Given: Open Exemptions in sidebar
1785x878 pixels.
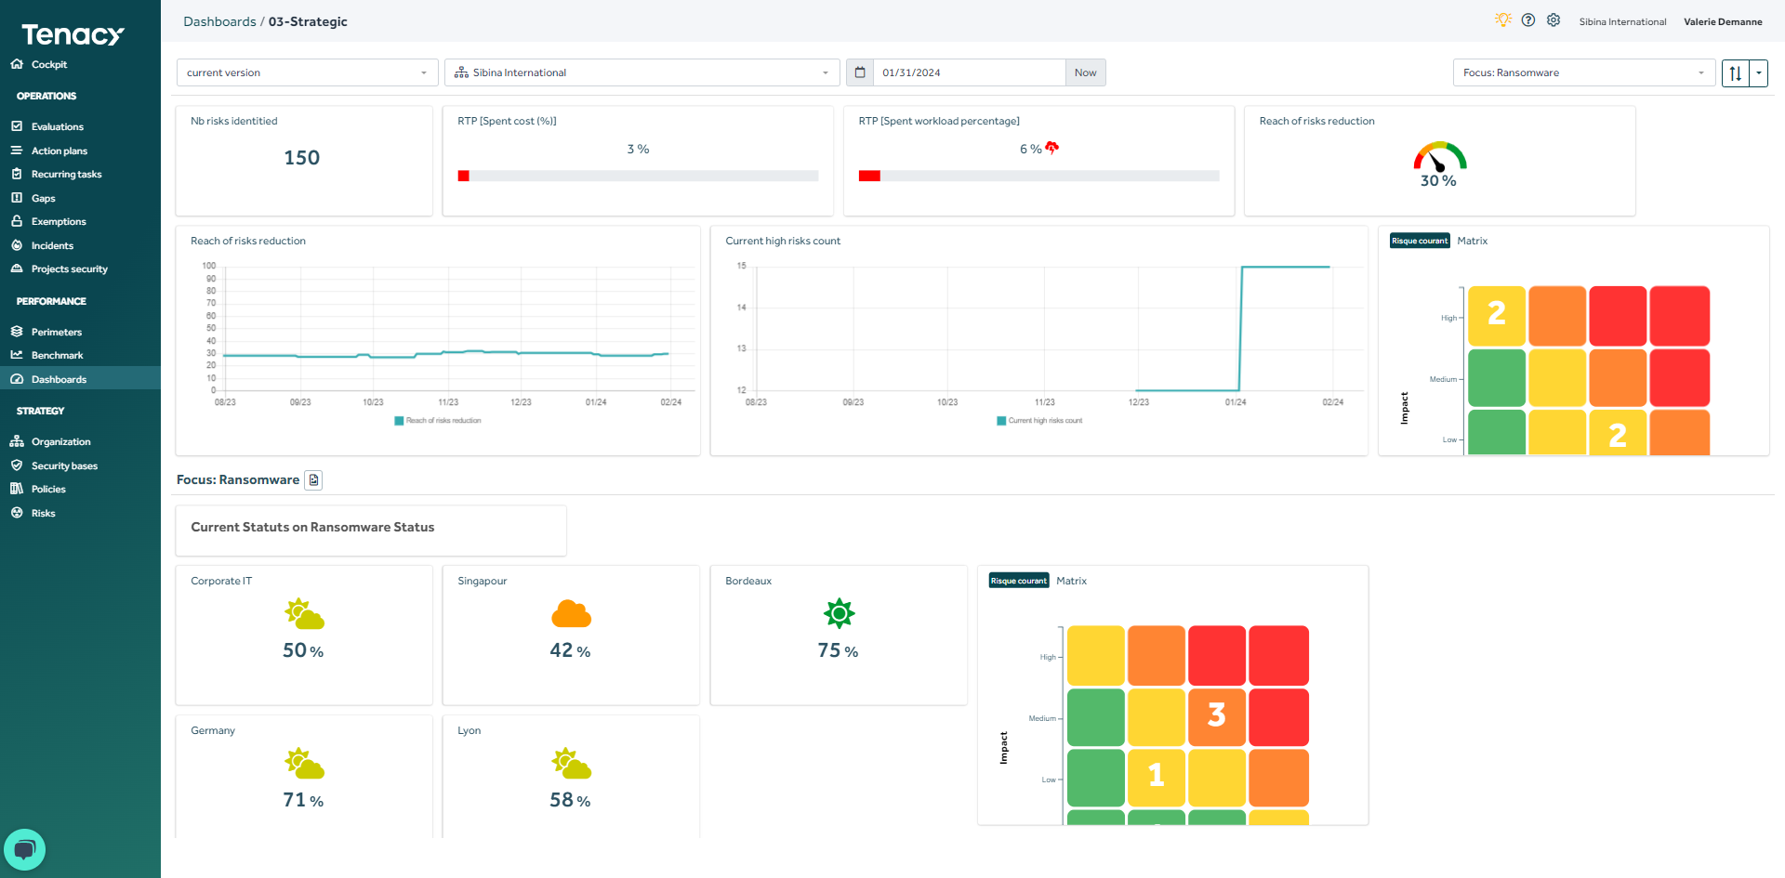Looking at the screenshot, I should tap(59, 221).
